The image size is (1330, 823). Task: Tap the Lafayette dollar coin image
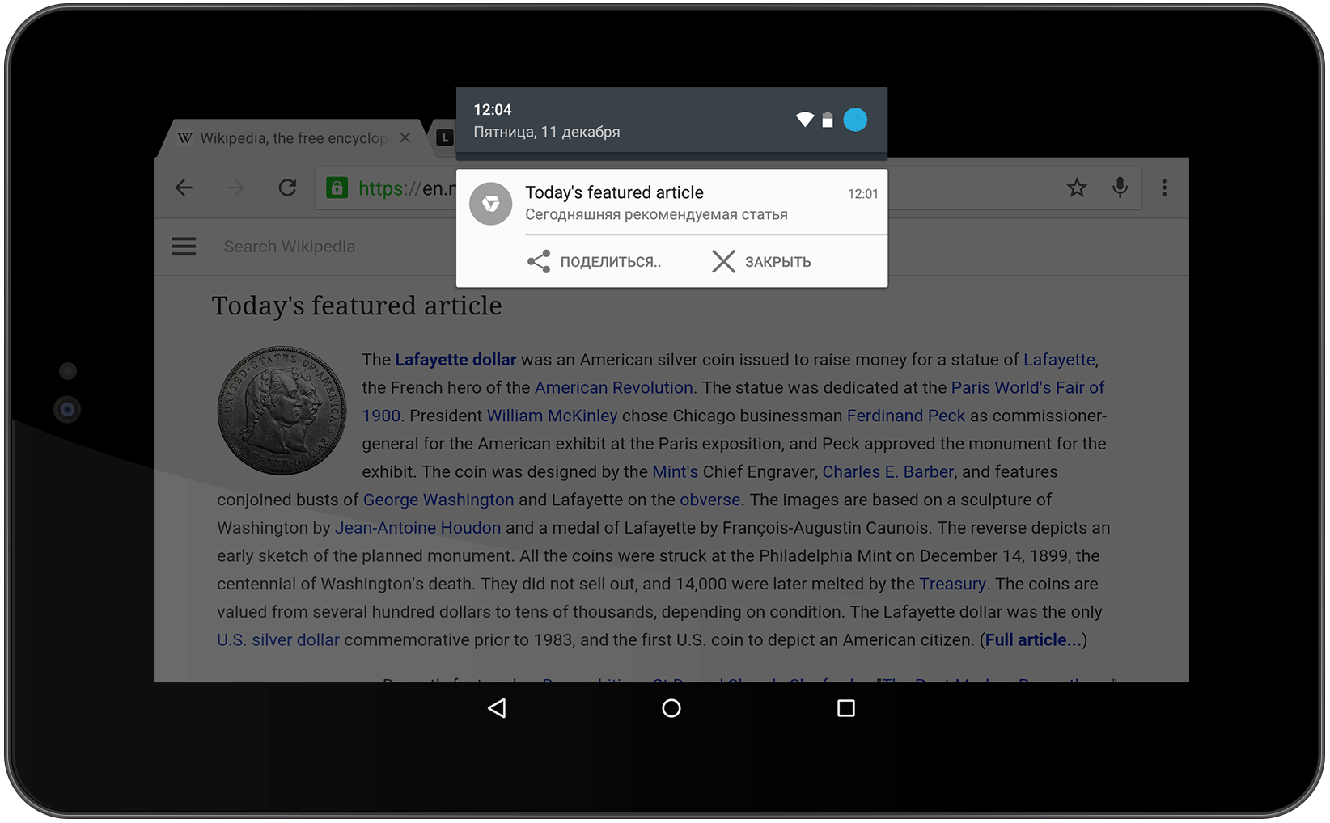(x=282, y=411)
